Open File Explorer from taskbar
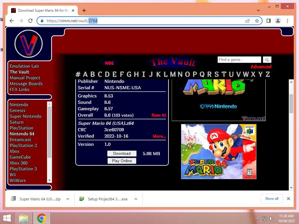The width and height of the screenshot is (299, 224). (x=24, y=218)
